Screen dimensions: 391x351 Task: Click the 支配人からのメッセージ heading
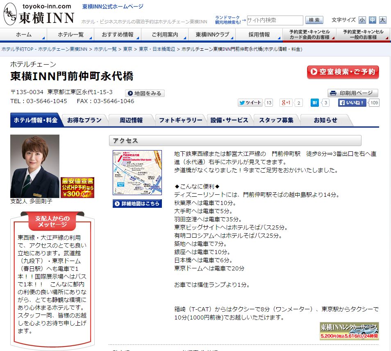[52, 222]
